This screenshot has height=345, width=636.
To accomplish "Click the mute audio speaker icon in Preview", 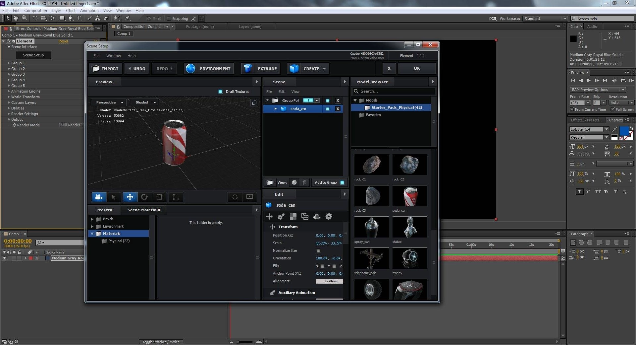I will pos(614,81).
